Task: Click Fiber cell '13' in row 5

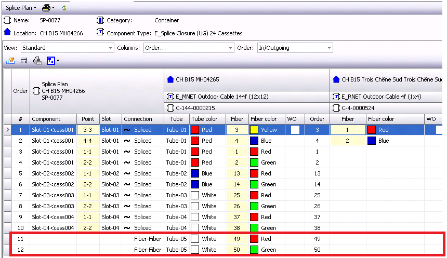Action: [237, 173]
